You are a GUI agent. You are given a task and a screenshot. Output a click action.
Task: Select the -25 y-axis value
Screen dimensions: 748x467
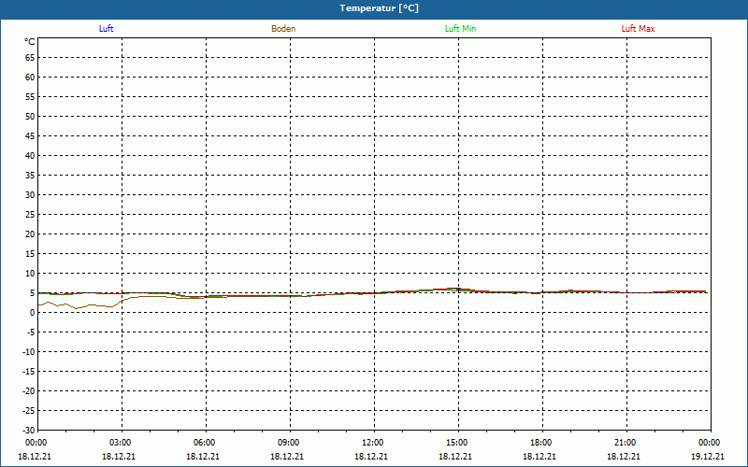tap(27, 410)
